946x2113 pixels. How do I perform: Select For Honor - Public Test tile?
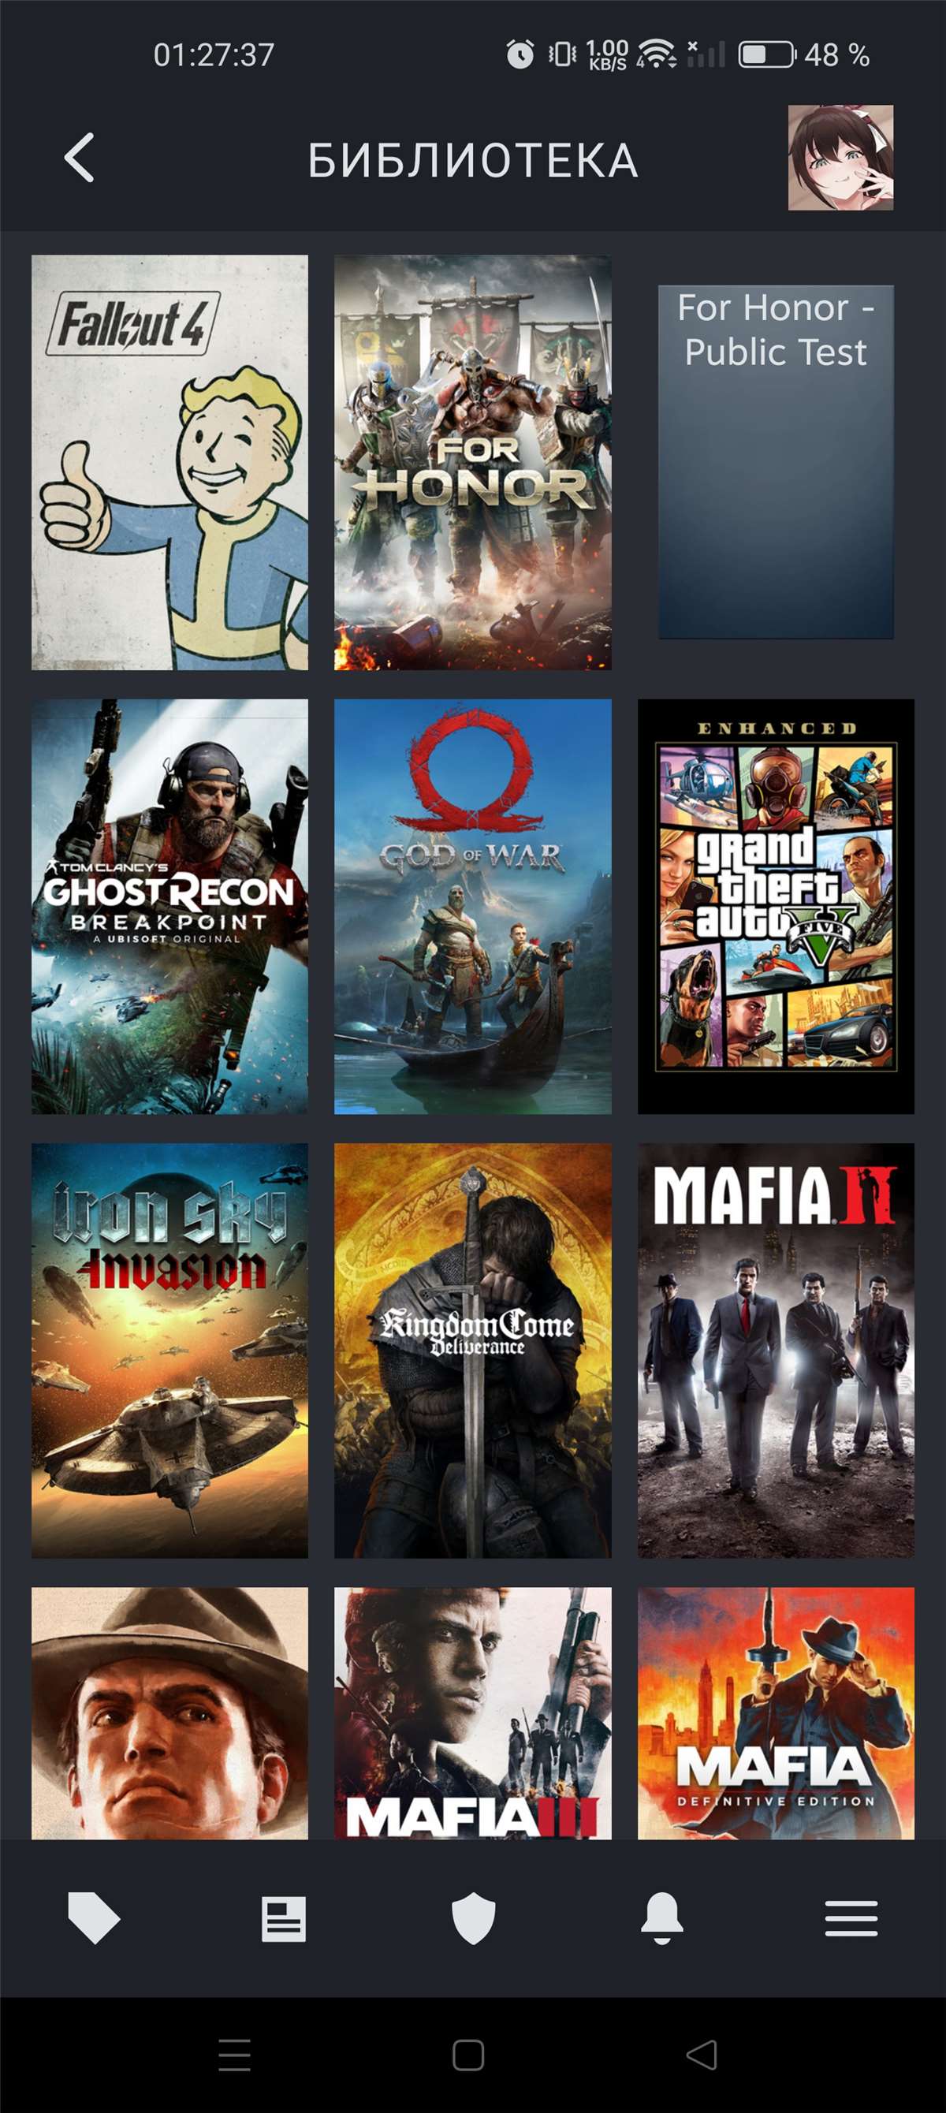tap(776, 462)
